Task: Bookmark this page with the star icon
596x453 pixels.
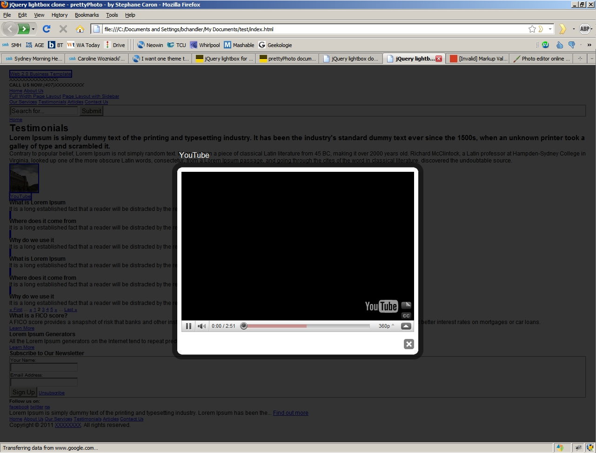Action: [x=532, y=29]
